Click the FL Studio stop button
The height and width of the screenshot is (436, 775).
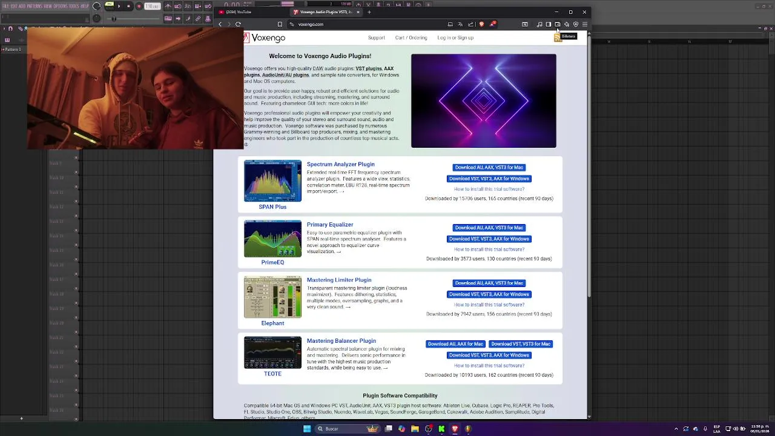[x=128, y=6]
